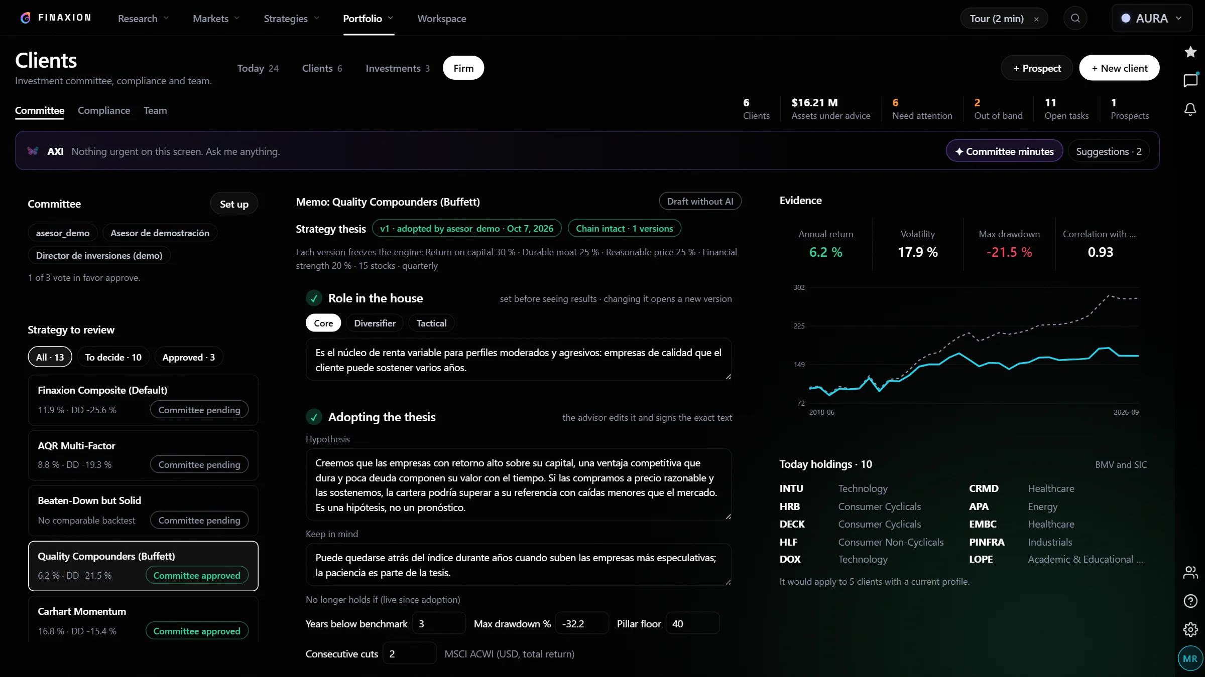Close the Tour (2 min) pill
The image size is (1205, 677).
(1036, 19)
